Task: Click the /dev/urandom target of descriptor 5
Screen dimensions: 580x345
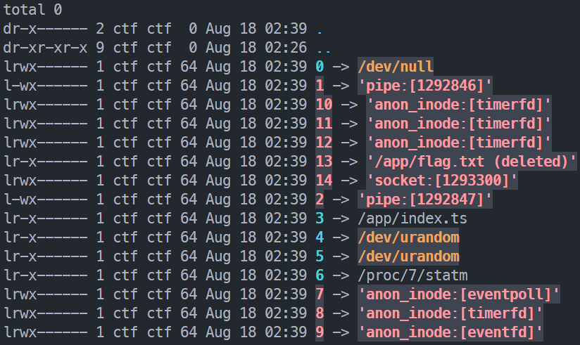Action: tap(408, 256)
